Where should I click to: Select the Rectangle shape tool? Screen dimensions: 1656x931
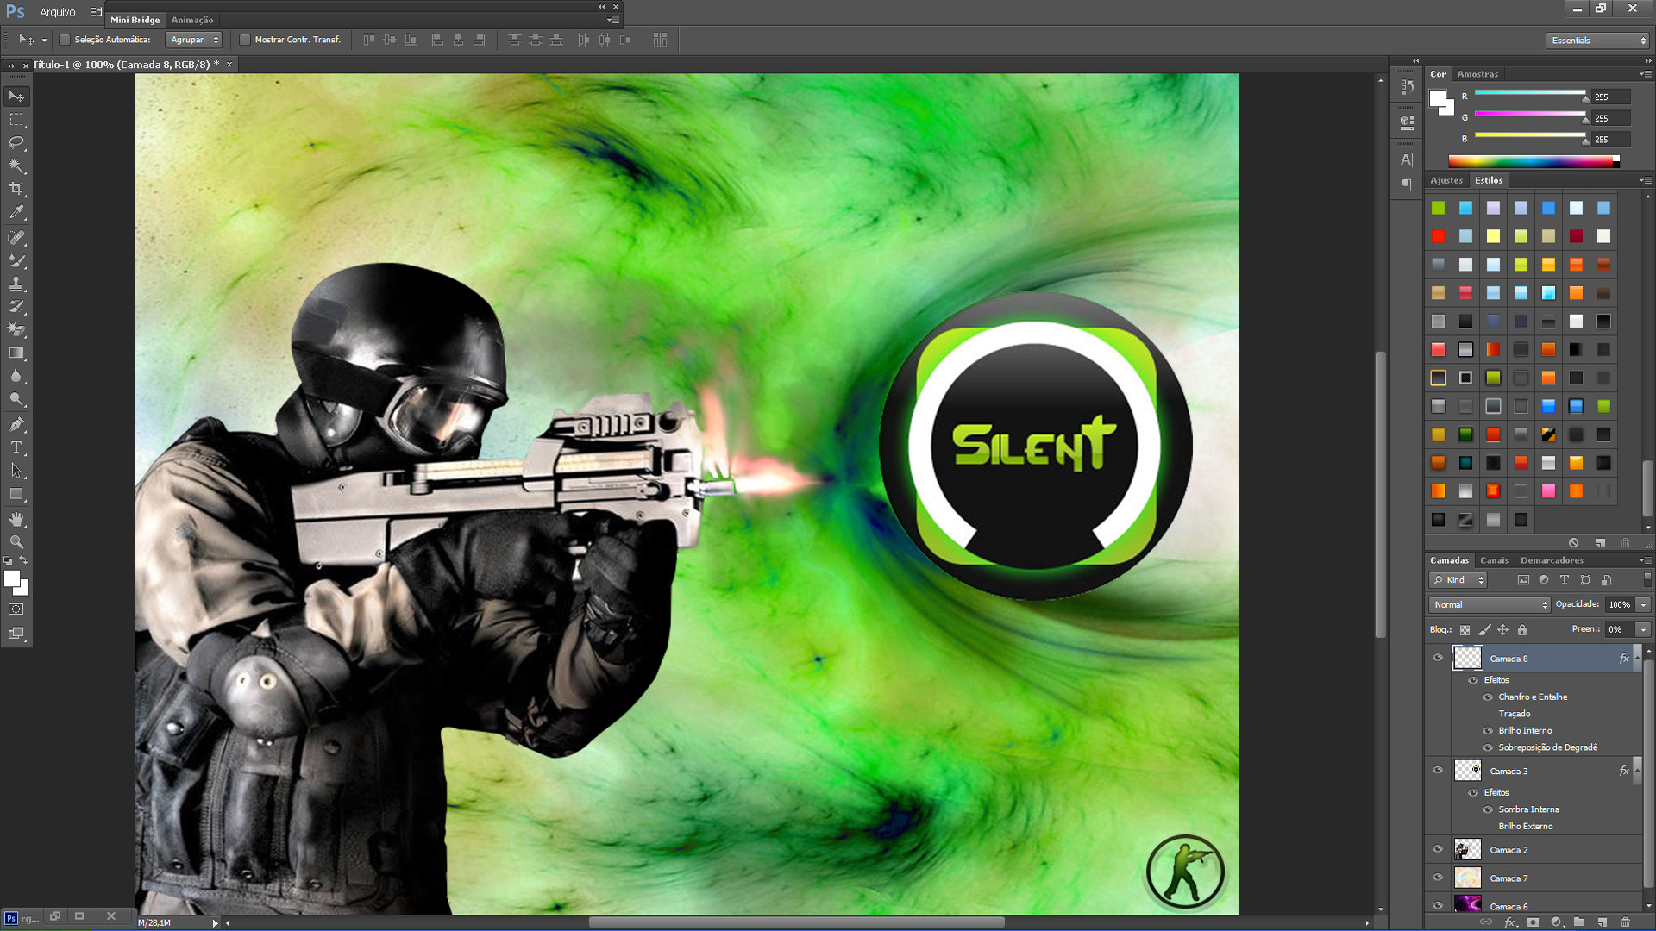click(16, 494)
